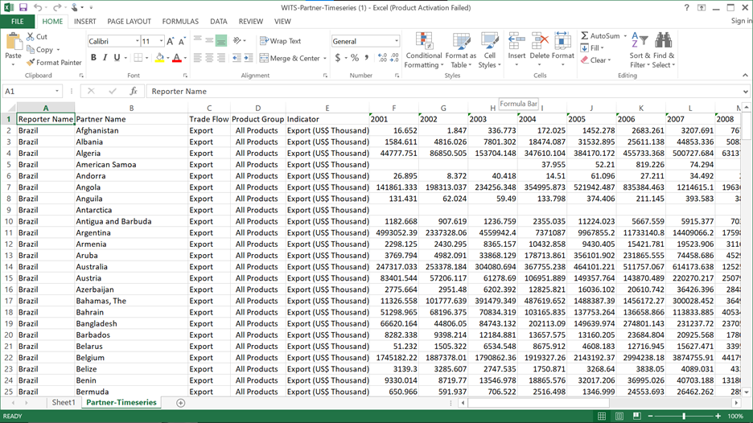This screenshot has height=423, width=753.
Task: Click the AutoSum button
Action: click(x=600, y=36)
